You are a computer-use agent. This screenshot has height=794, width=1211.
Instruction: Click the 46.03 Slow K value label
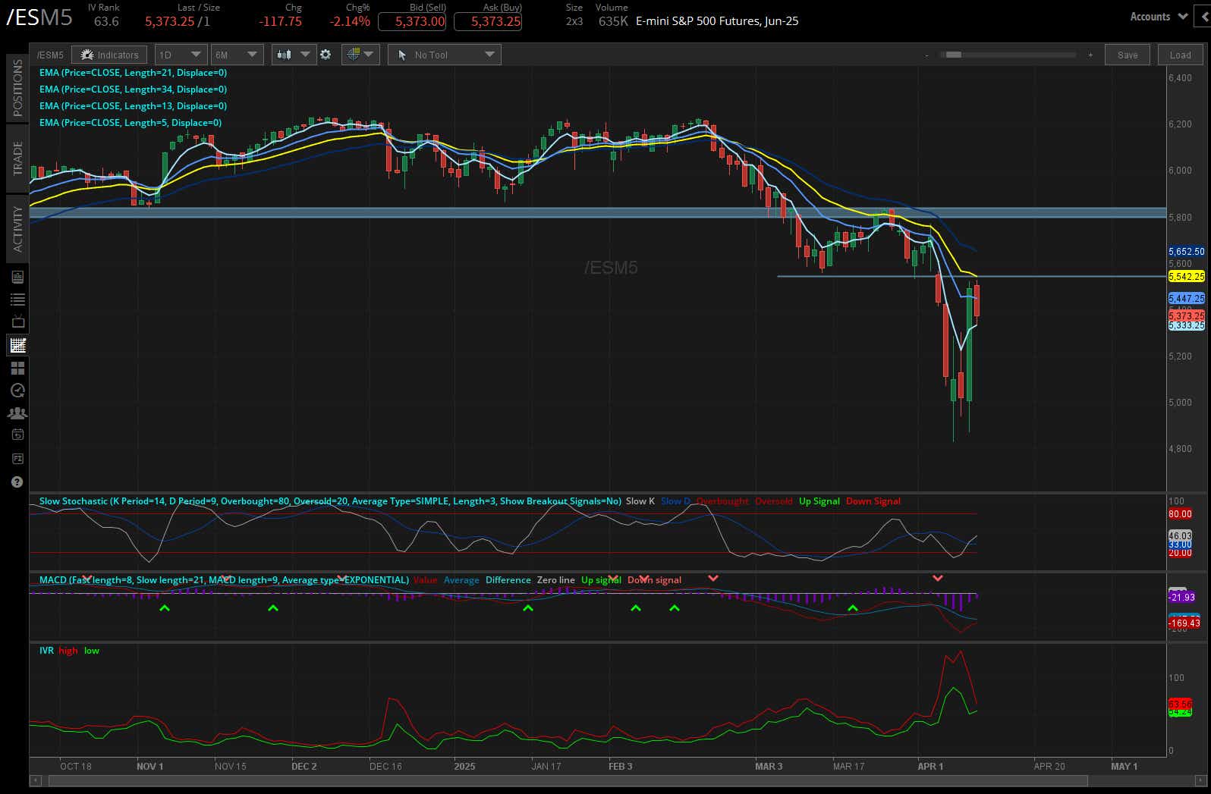pos(1180,535)
